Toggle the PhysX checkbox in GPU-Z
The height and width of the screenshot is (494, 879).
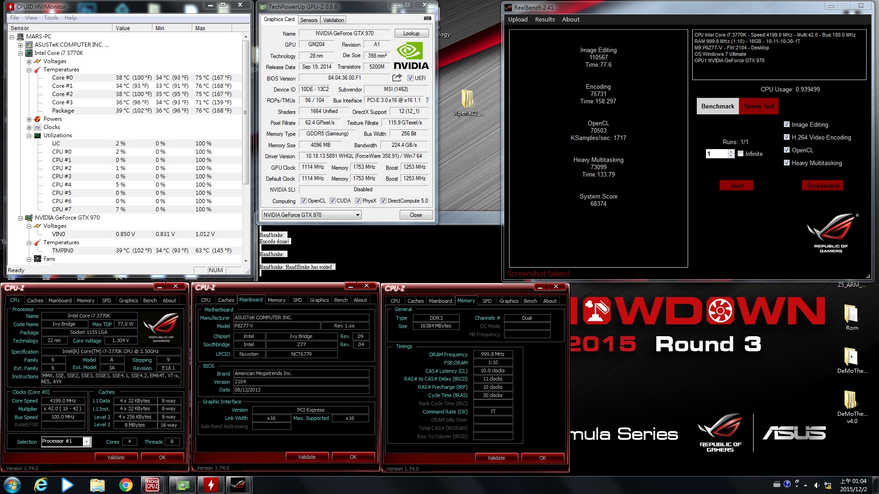pos(358,201)
